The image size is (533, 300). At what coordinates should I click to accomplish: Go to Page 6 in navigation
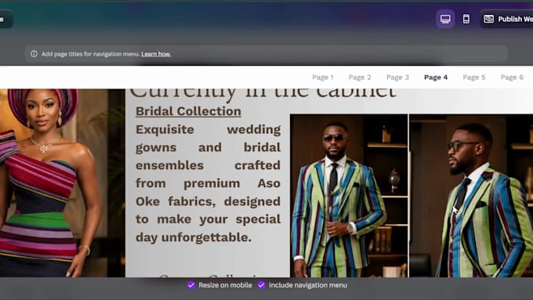pyautogui.click(x=512, y=78)
